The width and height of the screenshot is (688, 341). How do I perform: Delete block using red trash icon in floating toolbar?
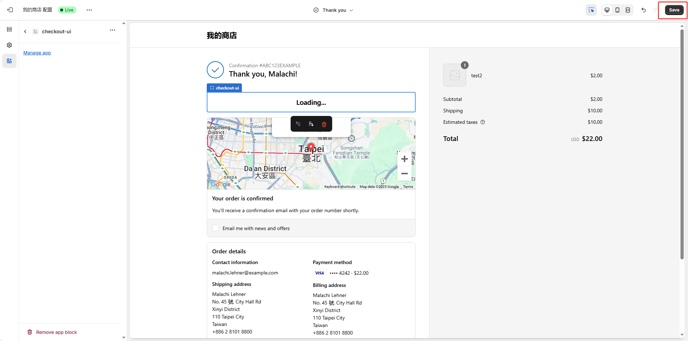pyautogui.click(x=324, y=124)
